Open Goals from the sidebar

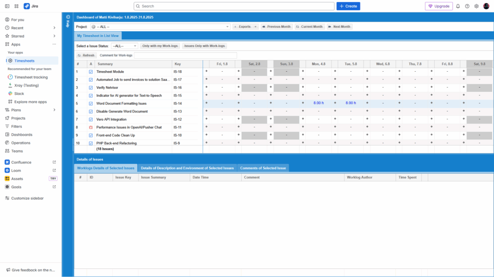(x=16, y=187)
